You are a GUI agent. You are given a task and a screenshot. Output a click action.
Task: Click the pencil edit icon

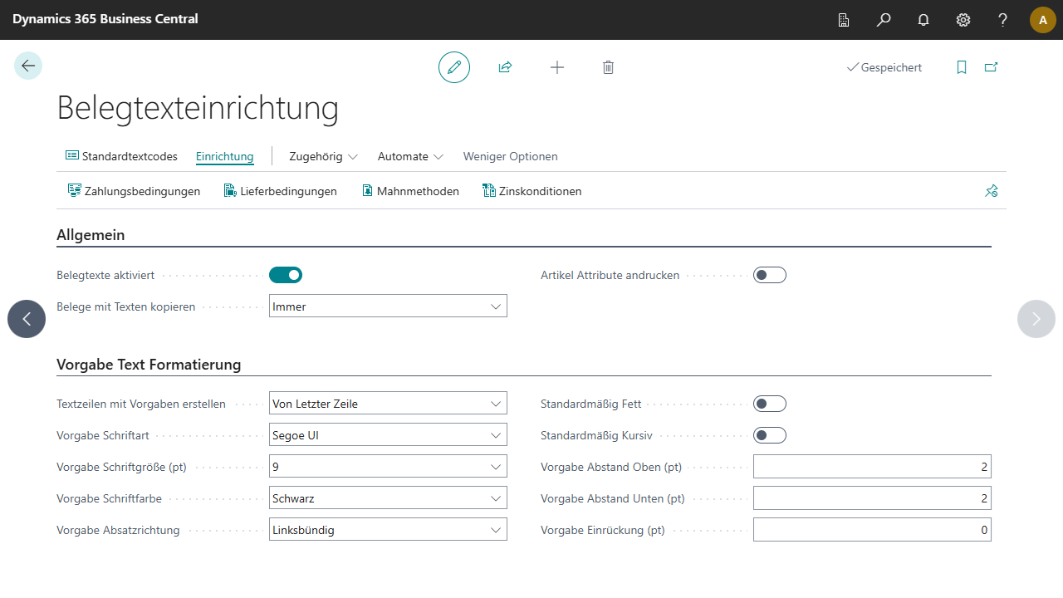tap(454, 67)
